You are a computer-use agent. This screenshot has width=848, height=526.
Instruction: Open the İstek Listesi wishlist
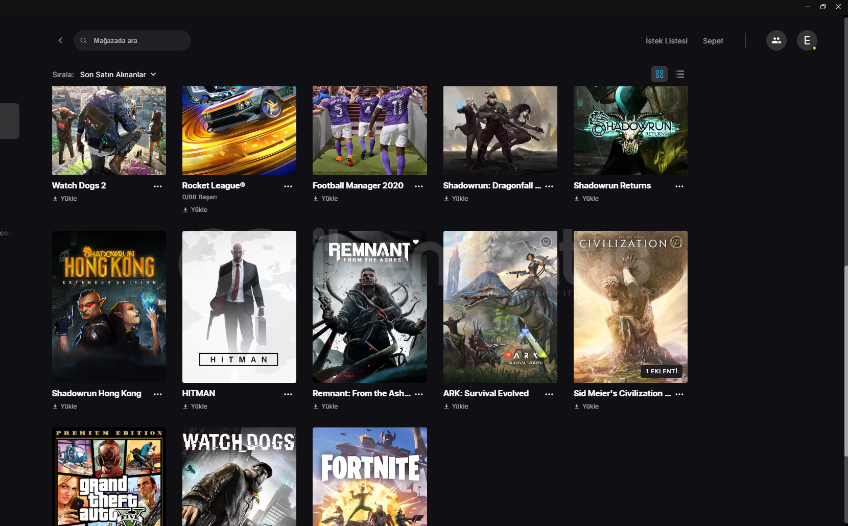click(666, 41)
